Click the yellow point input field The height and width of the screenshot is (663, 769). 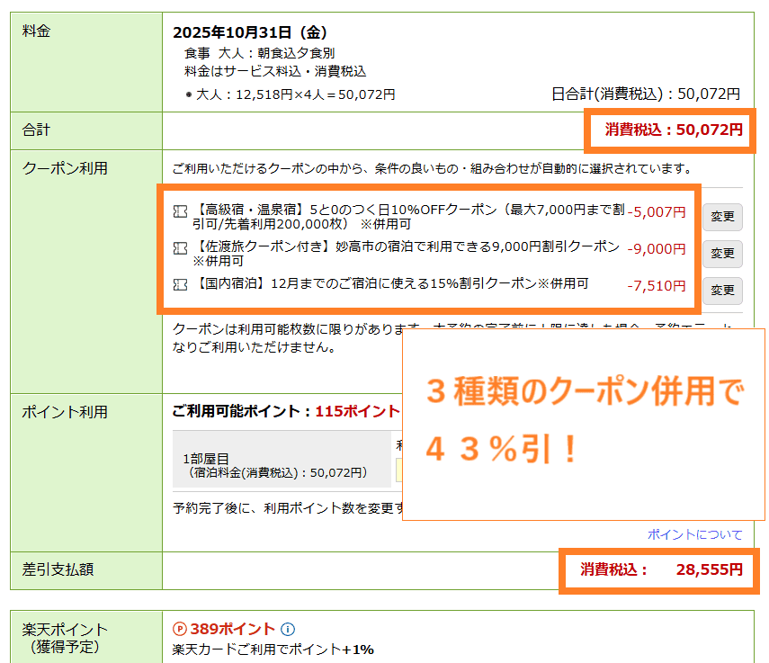398,470
